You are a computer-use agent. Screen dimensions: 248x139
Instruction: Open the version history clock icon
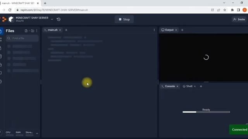pyautogui.click(x=59, y=19)
